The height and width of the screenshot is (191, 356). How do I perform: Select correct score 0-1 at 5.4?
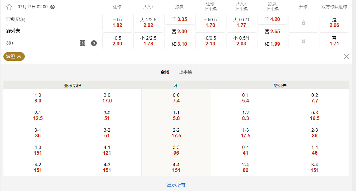246,98
